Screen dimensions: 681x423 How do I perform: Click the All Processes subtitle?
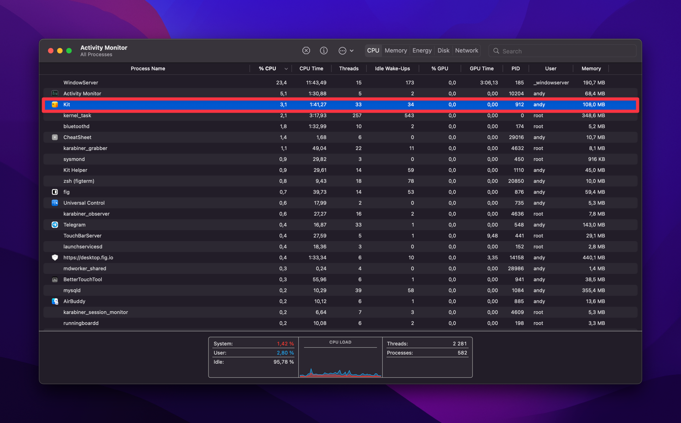click(x=96, y=55)
